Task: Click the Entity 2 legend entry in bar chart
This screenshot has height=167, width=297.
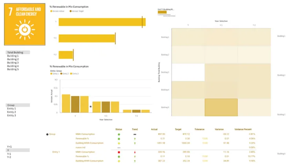Action: pyautogui.click(x=64, y=74)
